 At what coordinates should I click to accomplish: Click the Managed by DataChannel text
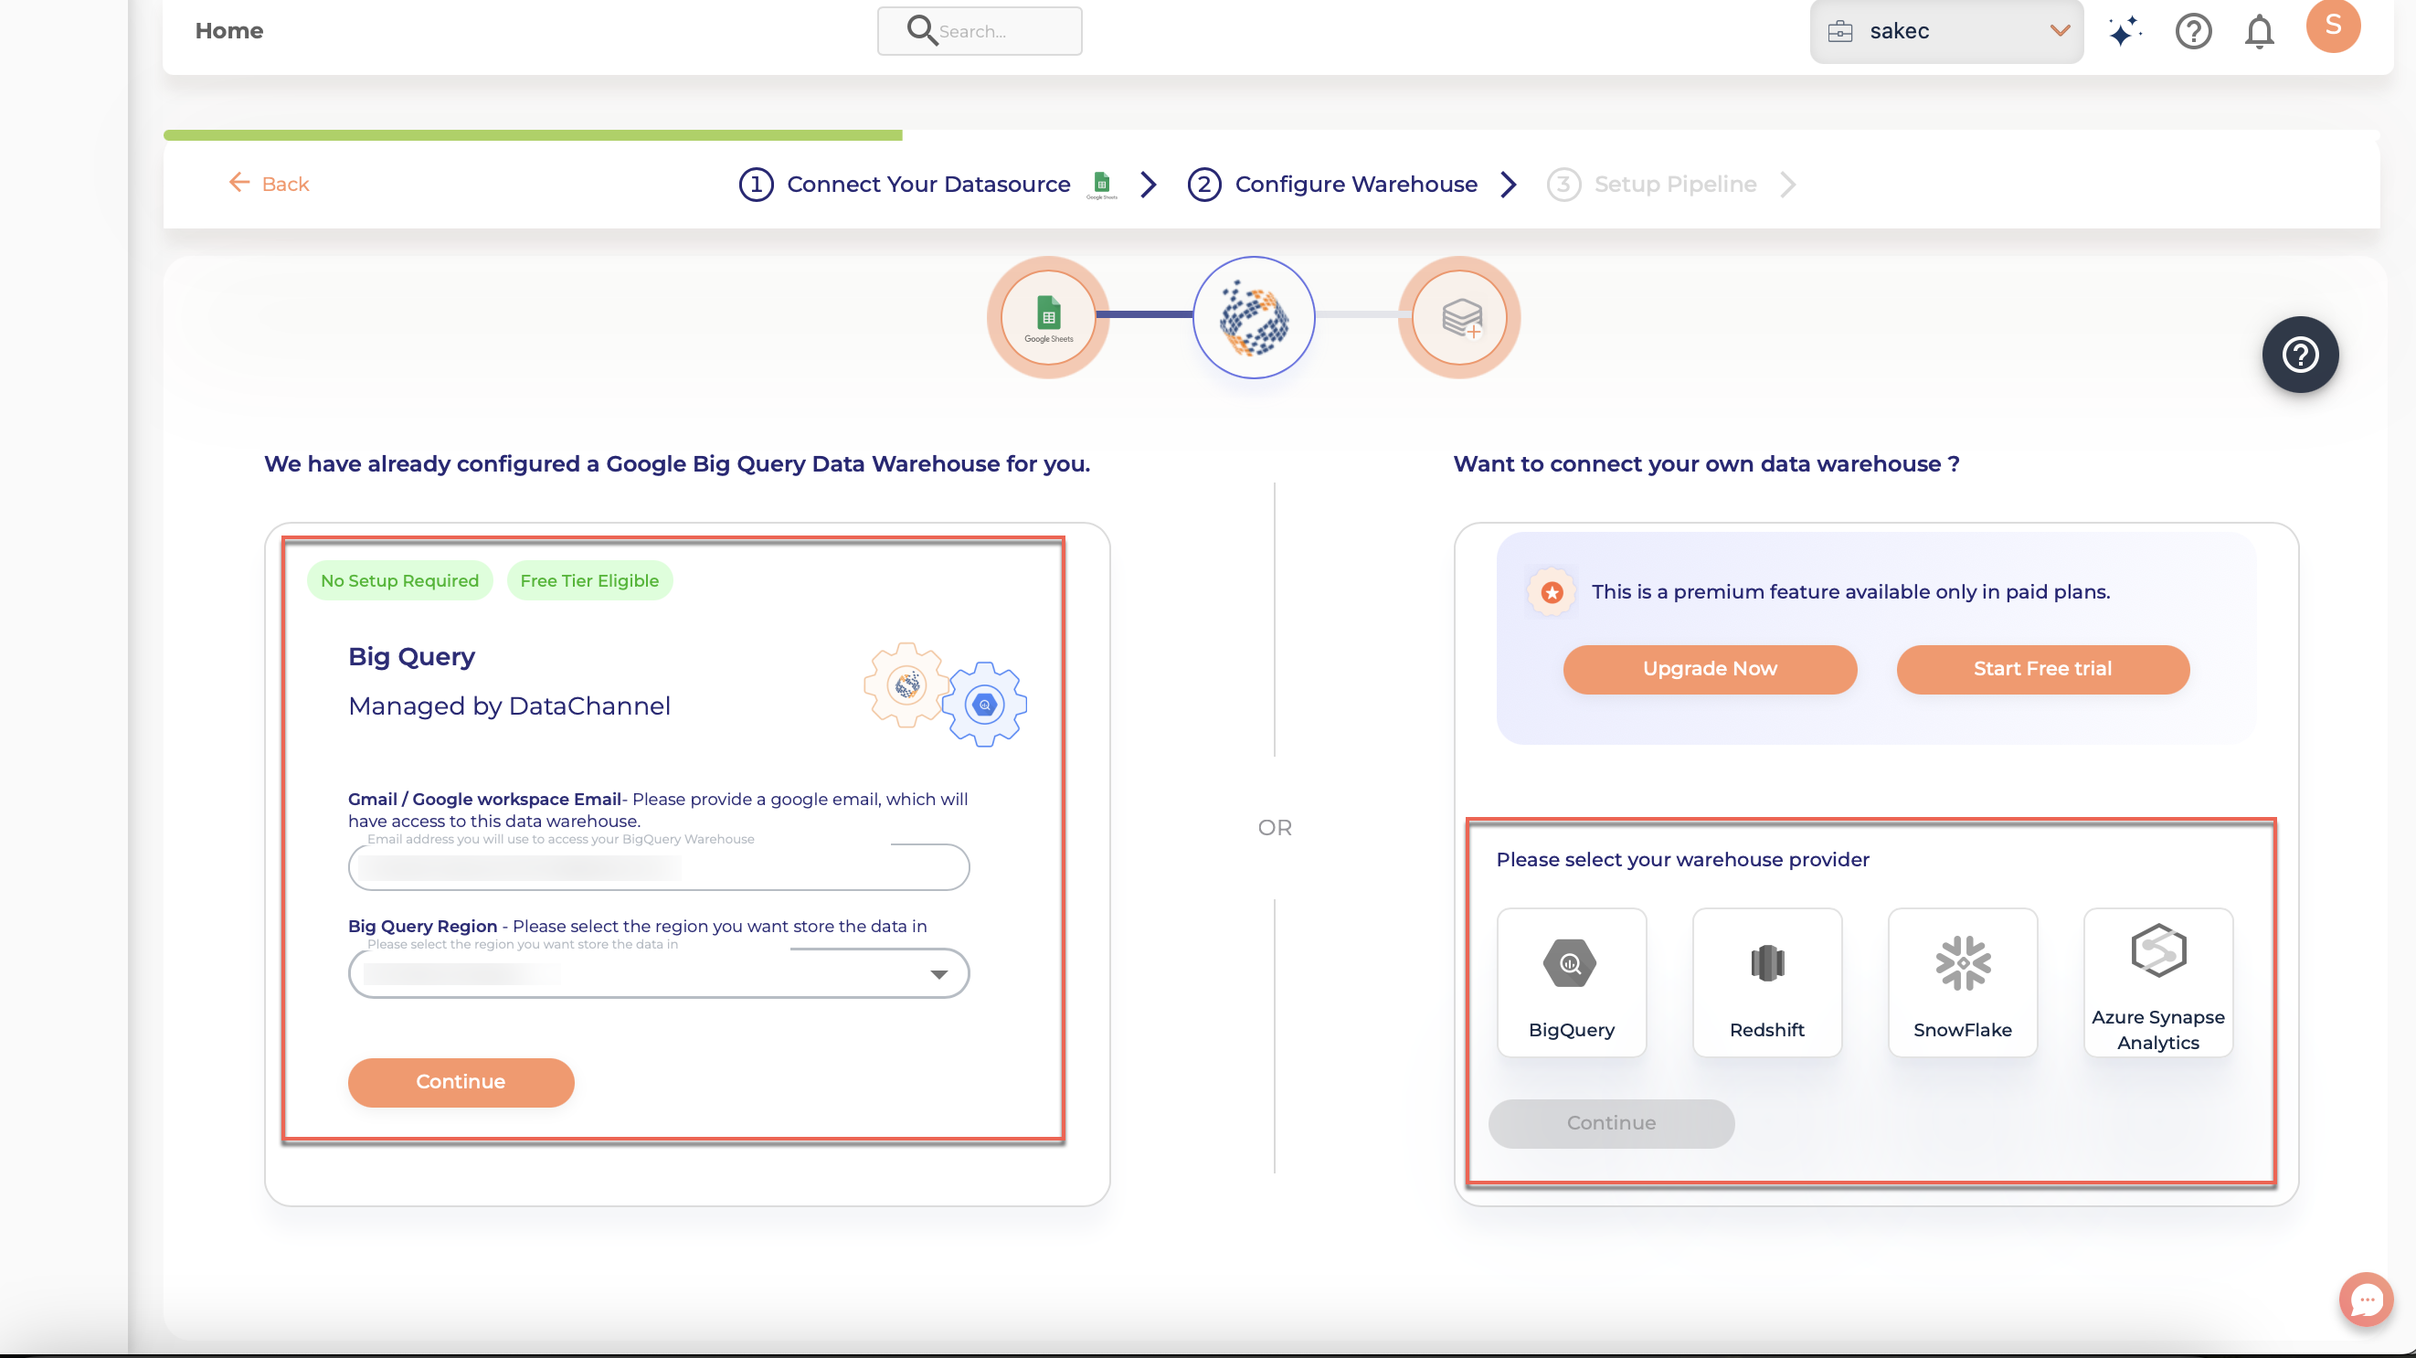pos(509,706)
